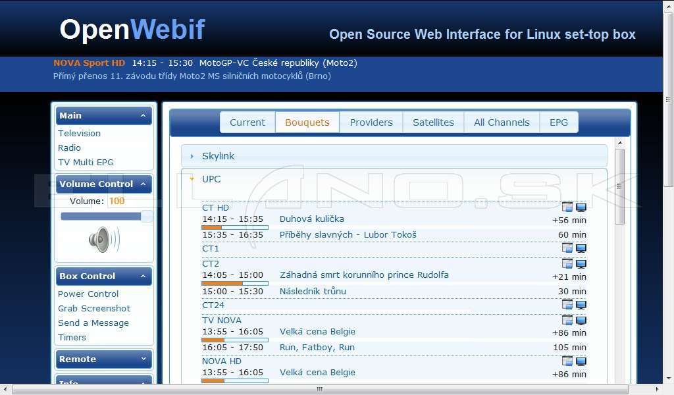Select Velká cena Belgie under TV NOVA
Image resolution: width=674 pixels, height=395 pixels.
(318, 331)
